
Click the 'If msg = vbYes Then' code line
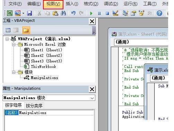[146, 58]
